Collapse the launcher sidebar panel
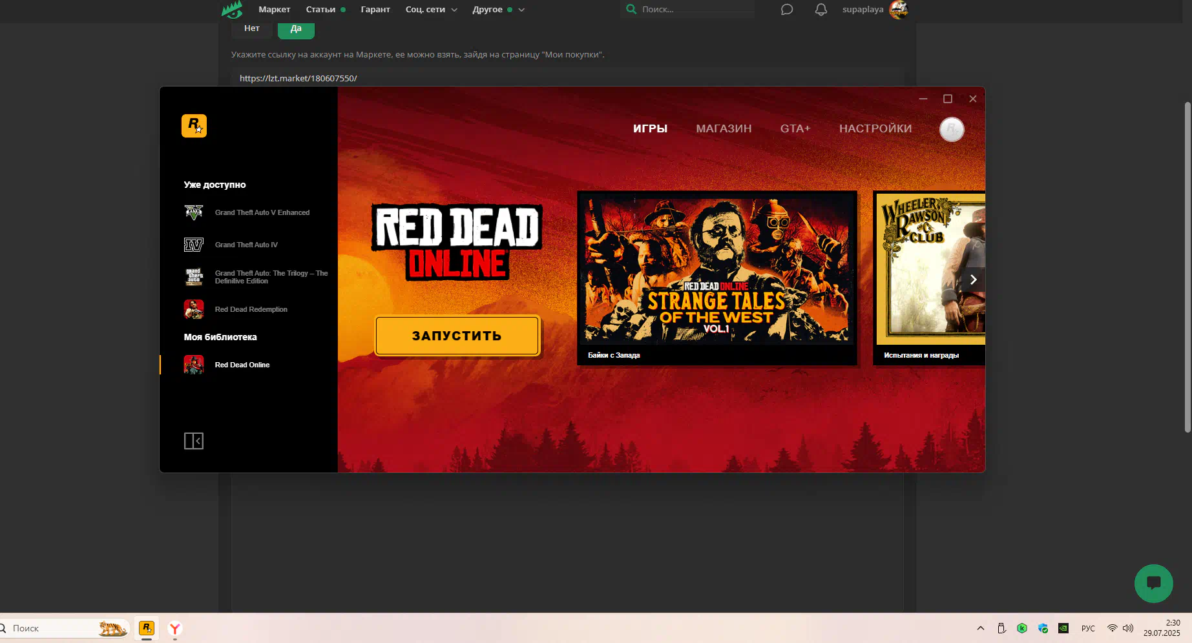 click(194, 441)
